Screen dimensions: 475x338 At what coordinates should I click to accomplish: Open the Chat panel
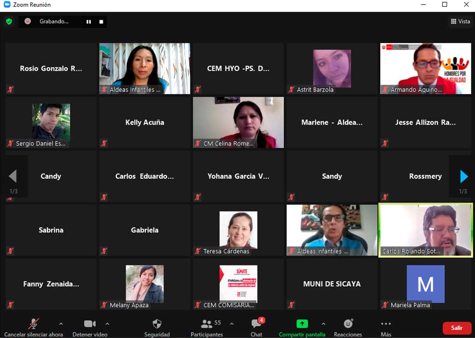257,324
